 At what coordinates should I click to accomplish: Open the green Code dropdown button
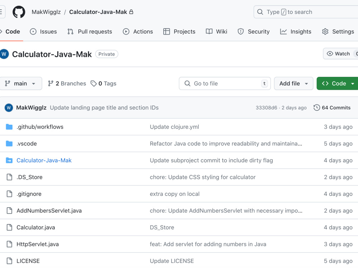click(338, 83)
